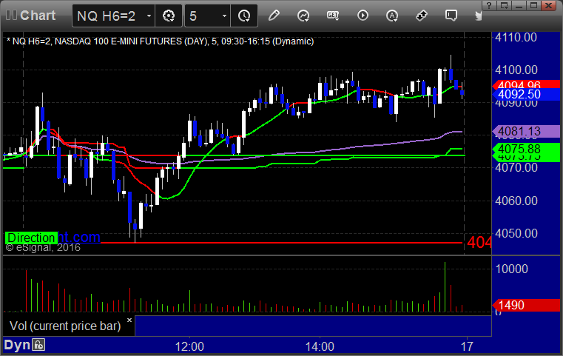563x356 pixels.
Task: Select the pencil drawing tools icon
Action: pyautogui.click(x=274, y=16)
